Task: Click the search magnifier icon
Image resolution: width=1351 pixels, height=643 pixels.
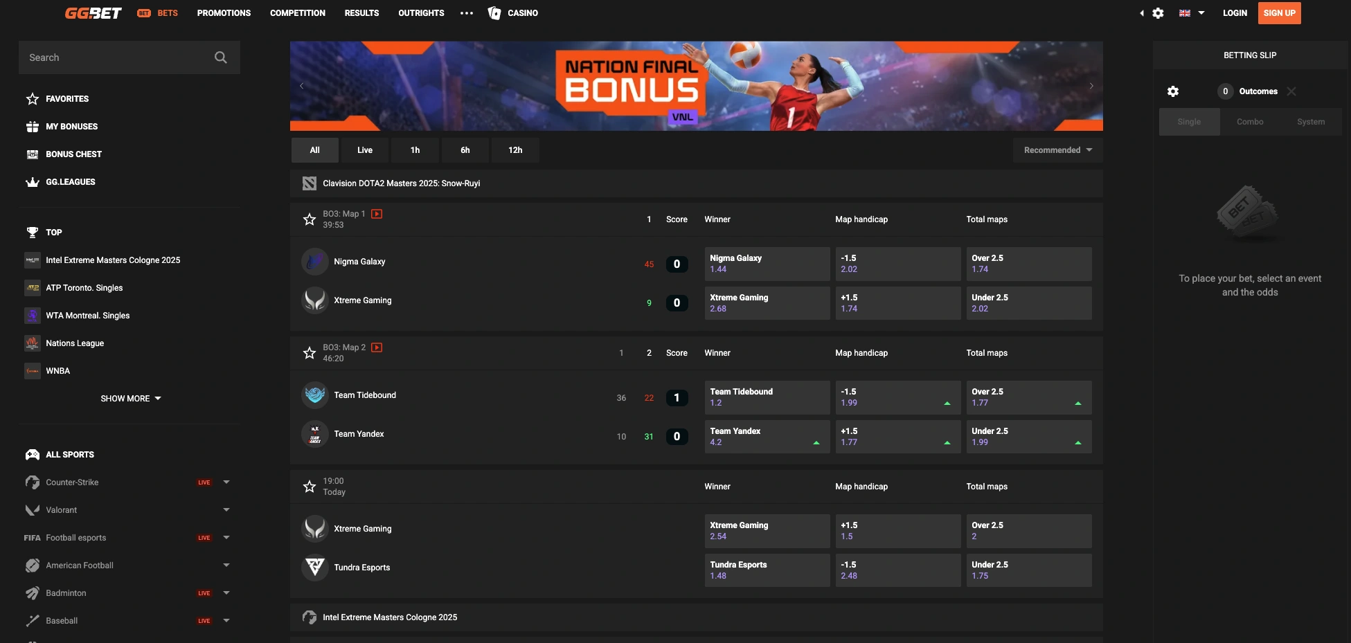Action: (220, 57)
